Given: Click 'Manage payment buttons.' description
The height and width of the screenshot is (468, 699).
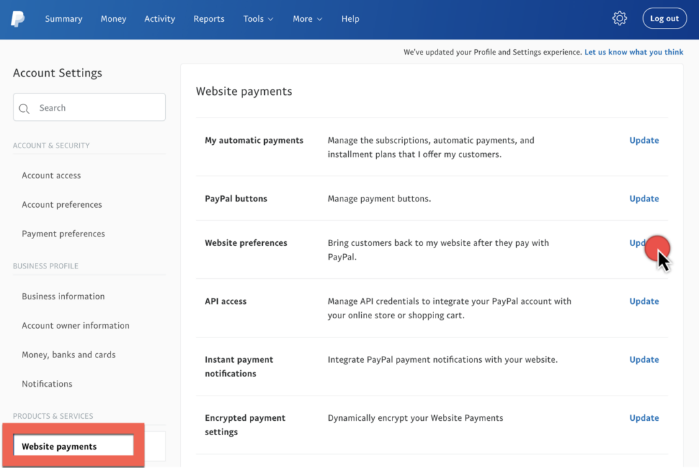Looking at the screenshot, I should point(380,199).
